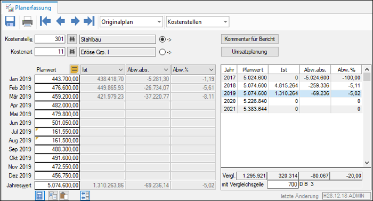The width and height of the screenshot is (373, 201).
Task: Click the Ist header in year table
Action: click(284, 70)
